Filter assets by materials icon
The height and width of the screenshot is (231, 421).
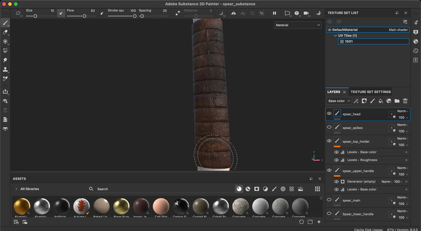(x=239, y=189)
